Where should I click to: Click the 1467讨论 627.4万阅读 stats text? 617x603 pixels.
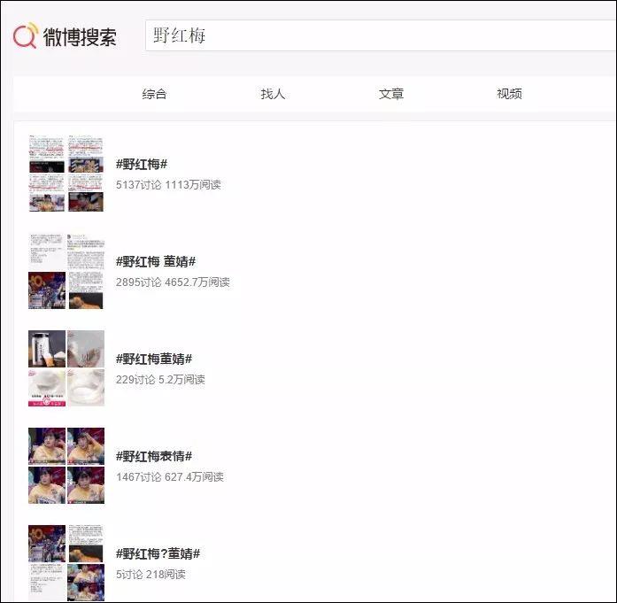pyautogui.click(x=170, y=477)
